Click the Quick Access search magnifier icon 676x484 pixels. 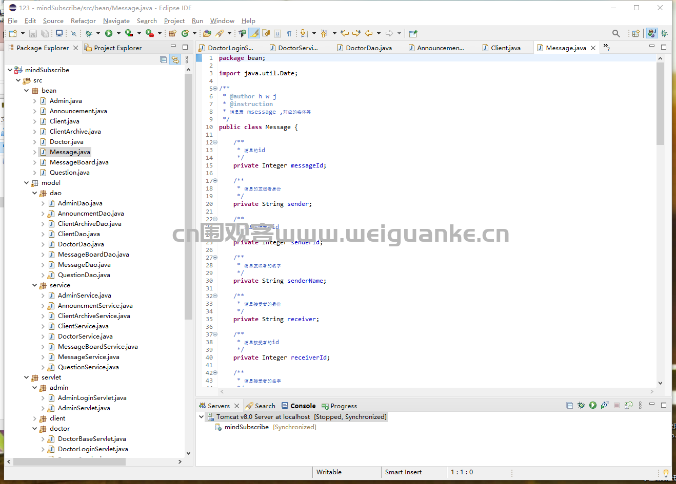point(616,33)
